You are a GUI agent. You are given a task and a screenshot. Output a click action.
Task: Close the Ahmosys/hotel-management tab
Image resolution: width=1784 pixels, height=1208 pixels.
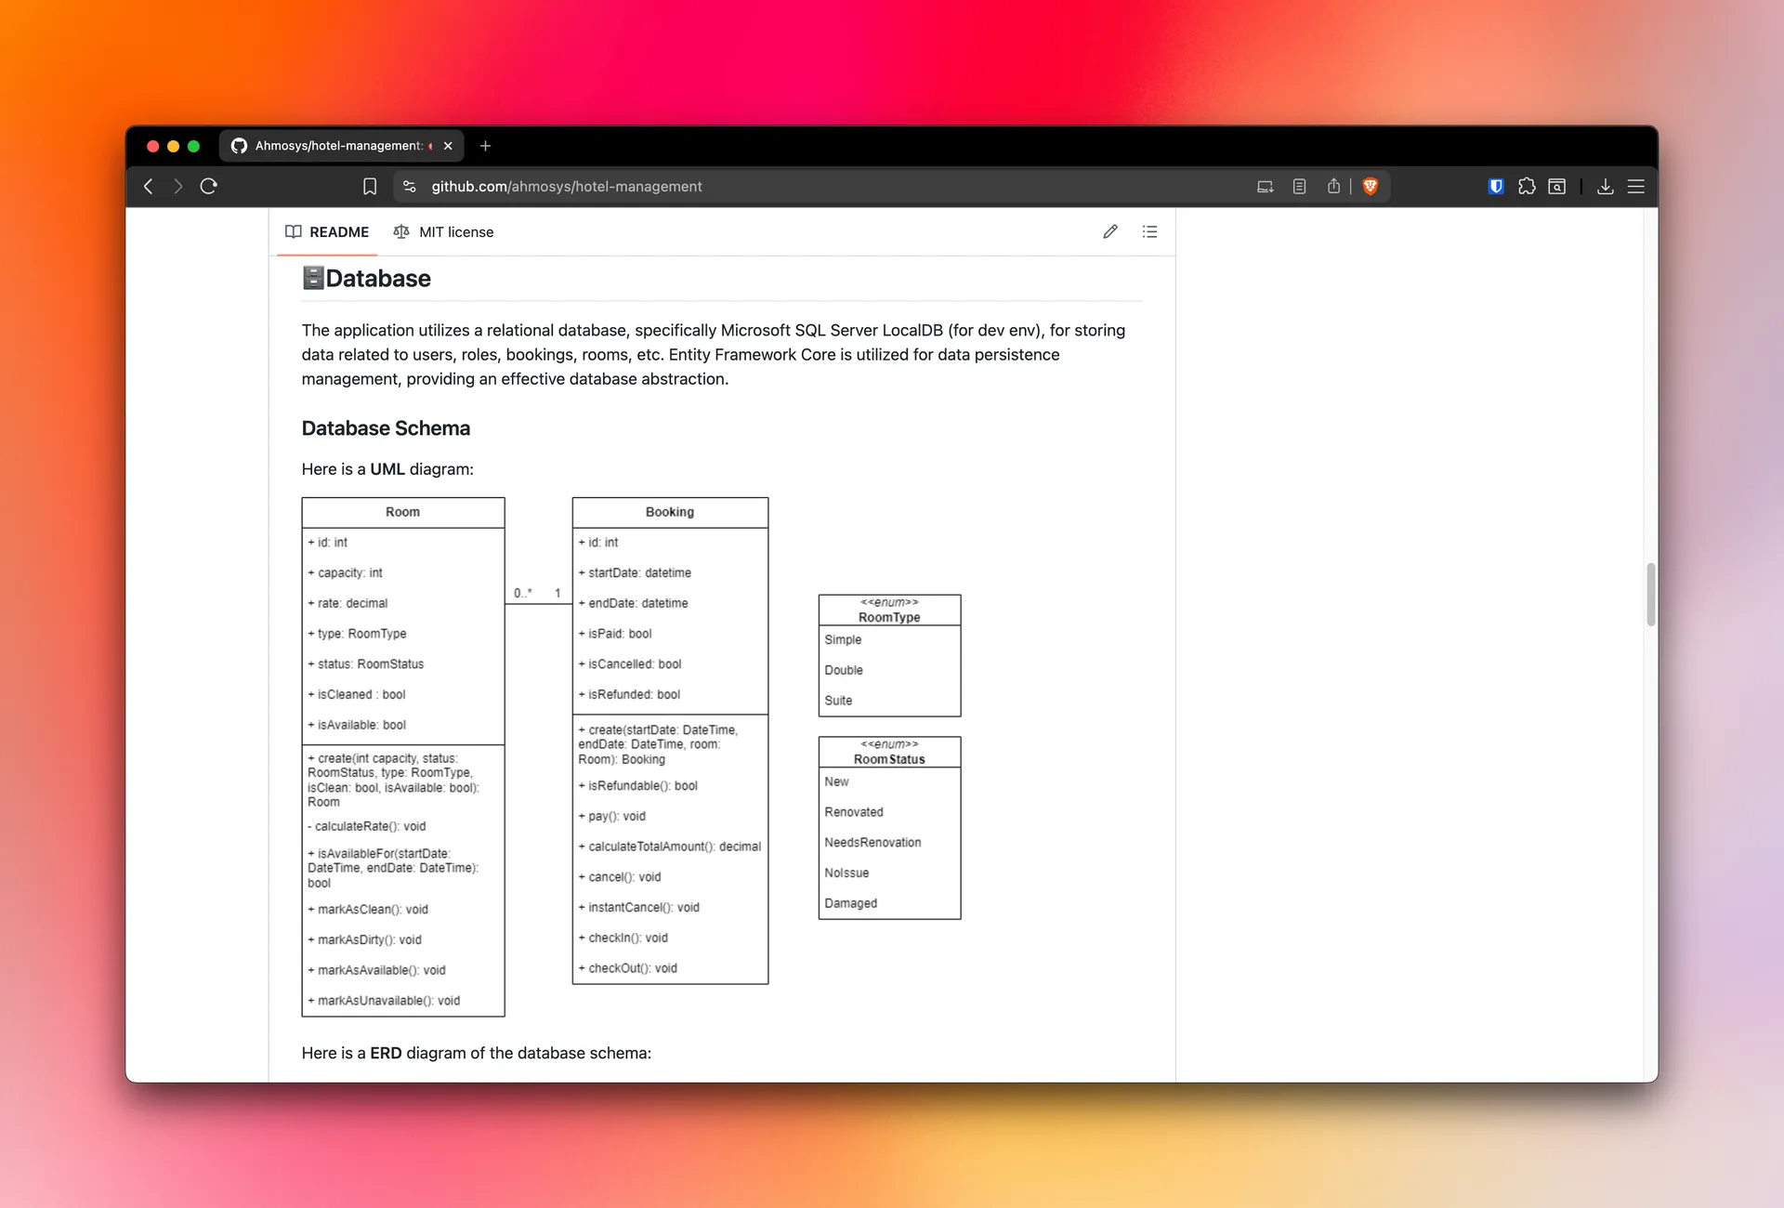point(448,146)
